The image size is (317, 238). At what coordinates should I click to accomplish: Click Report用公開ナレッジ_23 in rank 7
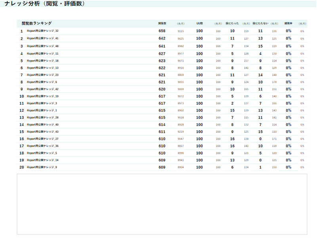coord(42,75)
